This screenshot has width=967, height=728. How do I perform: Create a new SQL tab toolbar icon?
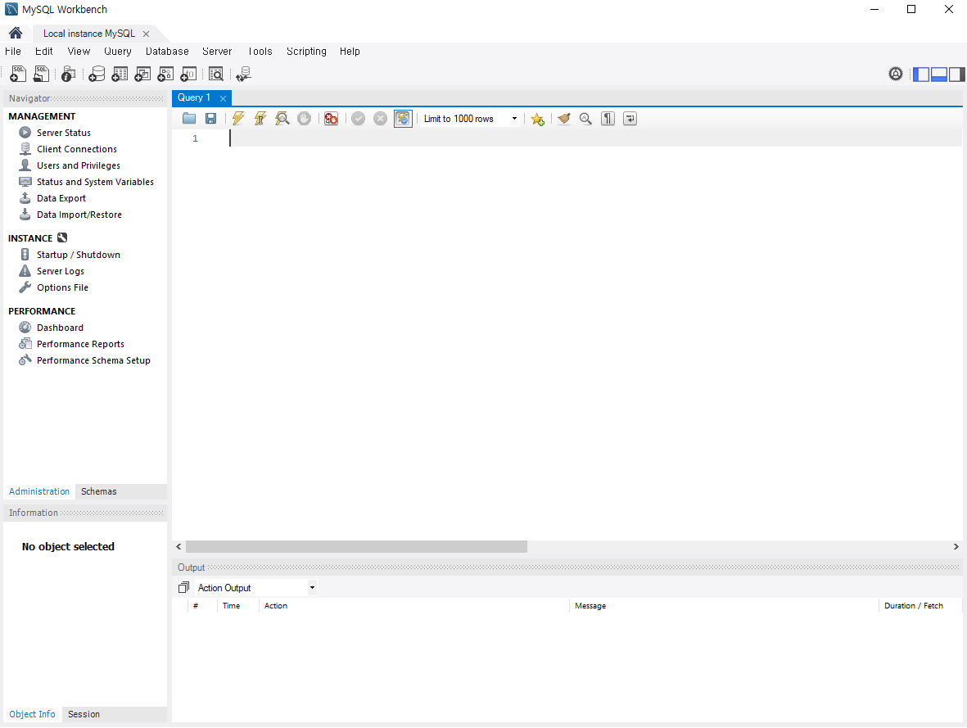[18, 74]
